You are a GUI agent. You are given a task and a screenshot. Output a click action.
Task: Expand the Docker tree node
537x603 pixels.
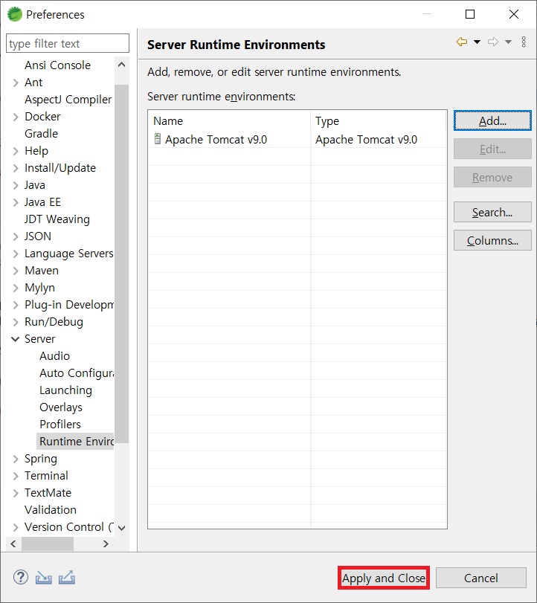coord(16,117)
